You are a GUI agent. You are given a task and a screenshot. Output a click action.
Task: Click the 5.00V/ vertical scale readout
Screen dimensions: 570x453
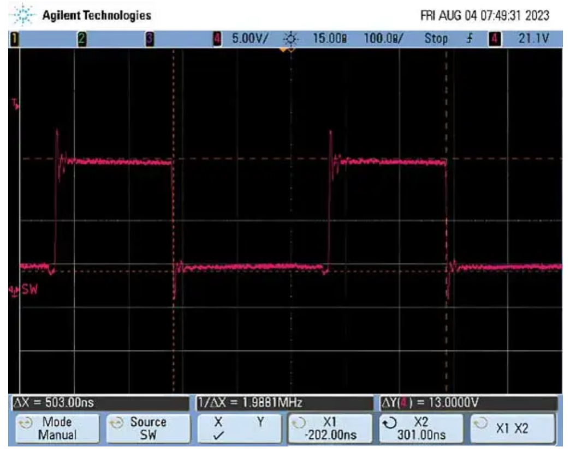click(x=250, y=39)
